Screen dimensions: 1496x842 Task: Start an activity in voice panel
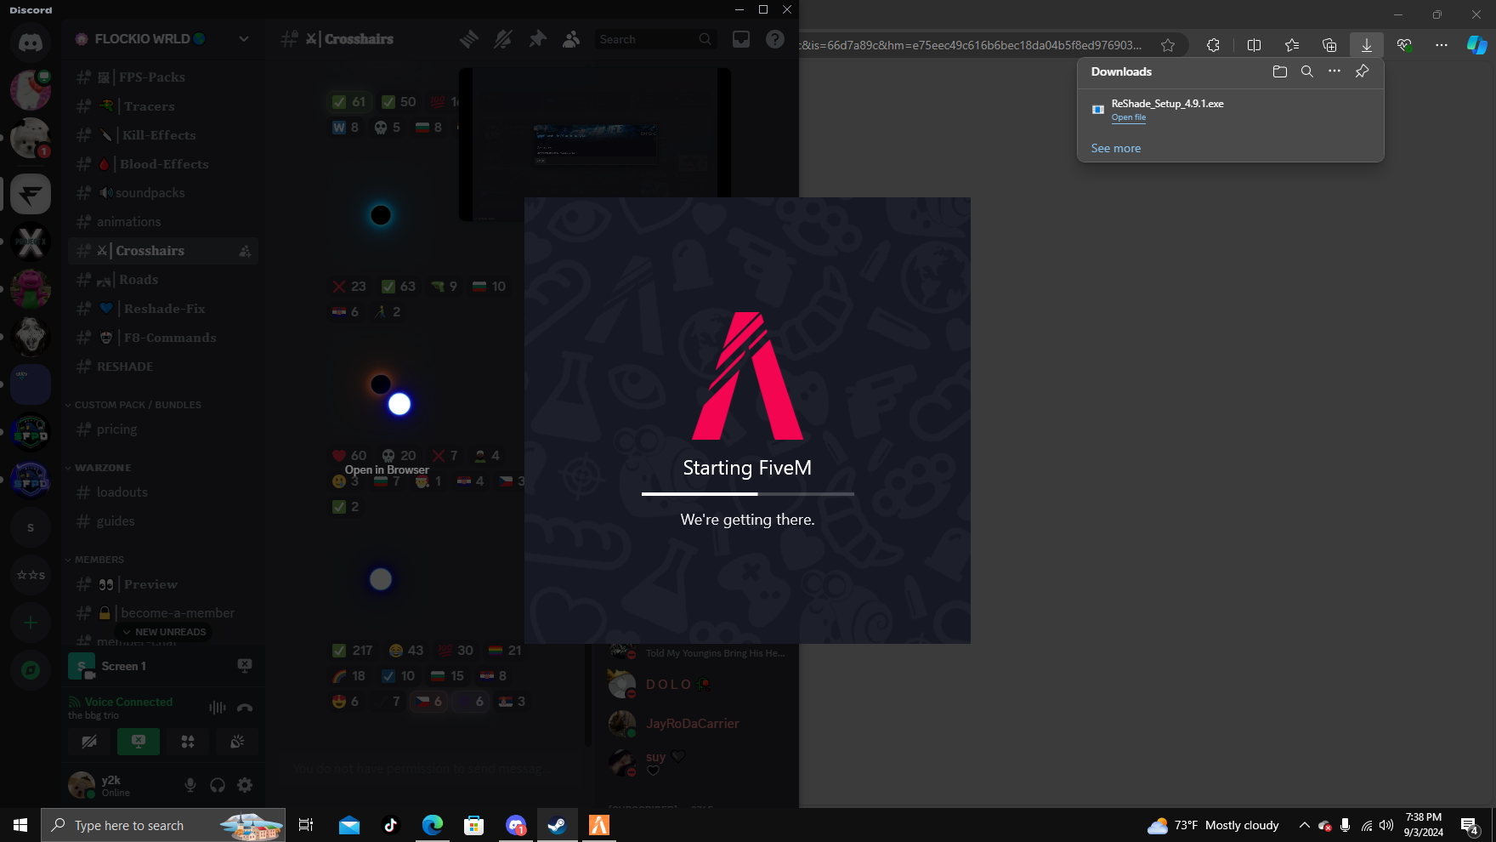(188, 742)
